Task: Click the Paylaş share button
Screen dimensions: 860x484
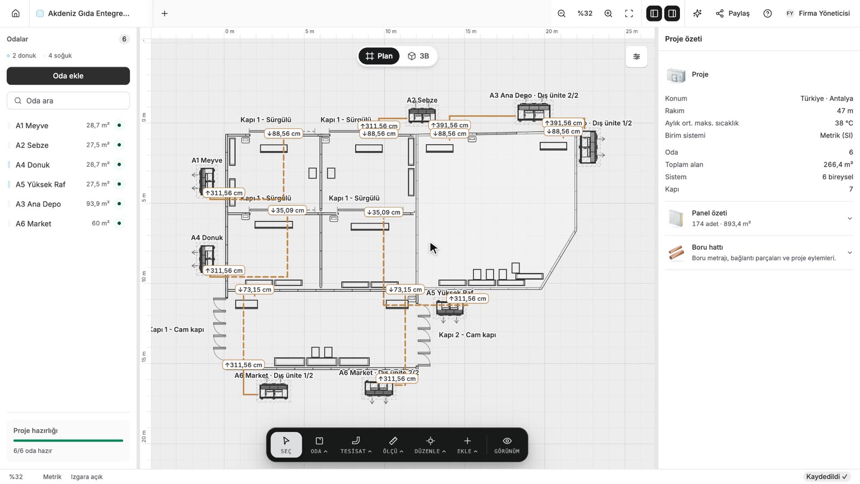Action: tap(733, 13)
